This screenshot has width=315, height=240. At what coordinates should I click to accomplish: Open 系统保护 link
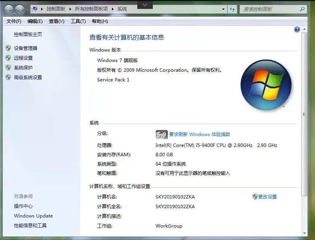[23, 68]
